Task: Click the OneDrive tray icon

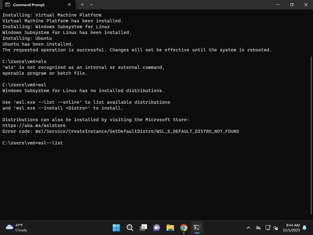Action: click(x=258, y=228)
